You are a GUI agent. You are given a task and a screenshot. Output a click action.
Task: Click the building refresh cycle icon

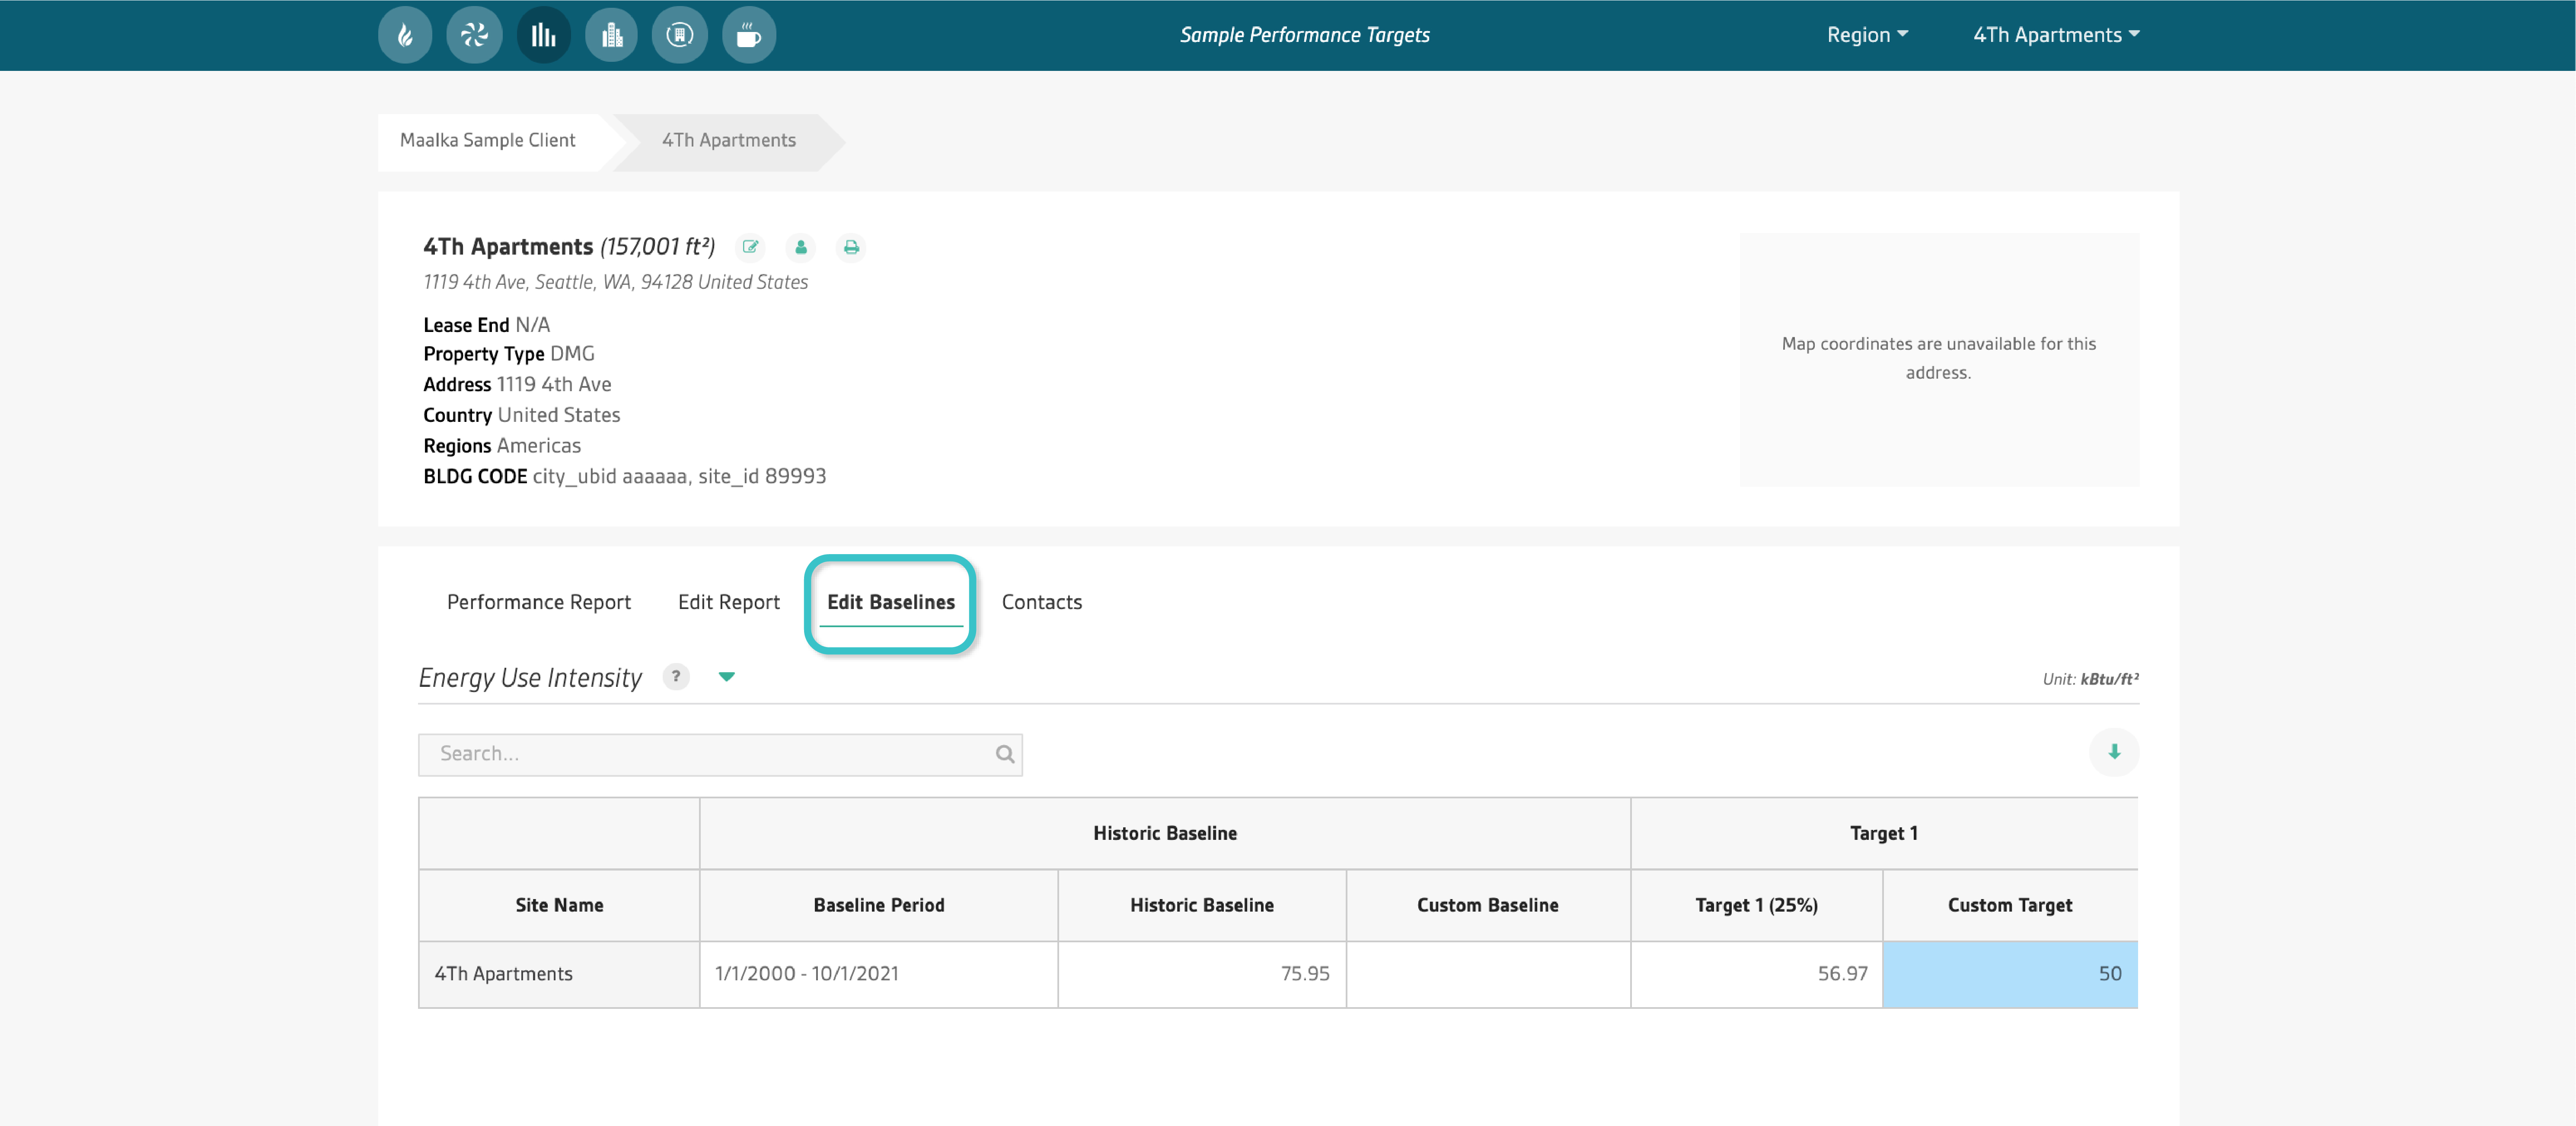(680, 36)
